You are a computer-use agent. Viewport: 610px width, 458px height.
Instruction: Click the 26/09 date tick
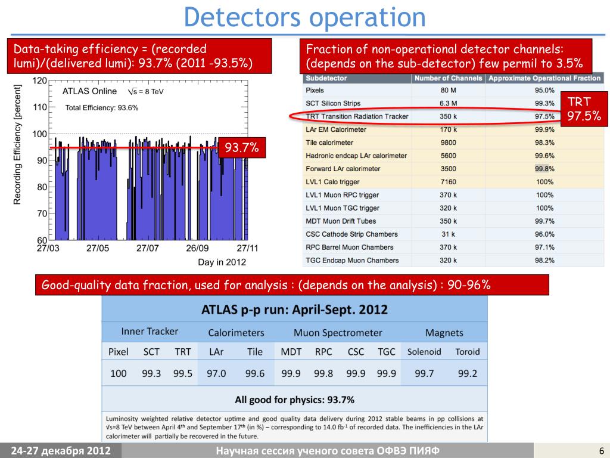(x=197, y=249)
